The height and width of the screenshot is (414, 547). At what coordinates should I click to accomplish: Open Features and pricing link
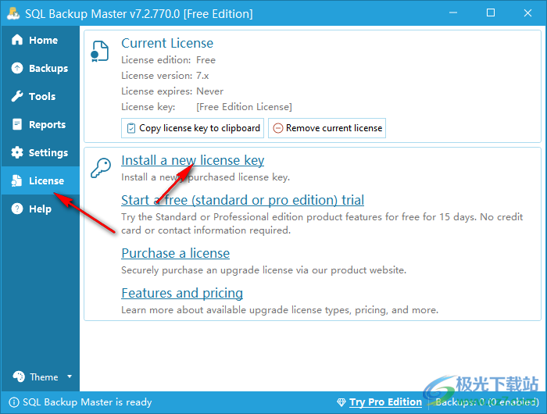click(x=182, y=294)
